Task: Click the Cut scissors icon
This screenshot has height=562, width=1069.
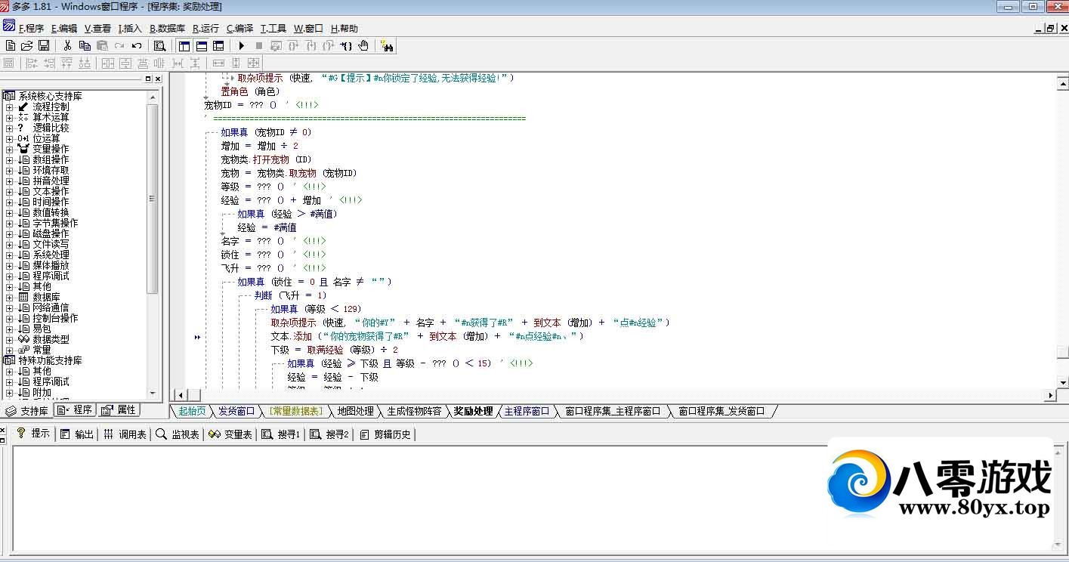Action: pyautogui.click(x=67, y=46)
